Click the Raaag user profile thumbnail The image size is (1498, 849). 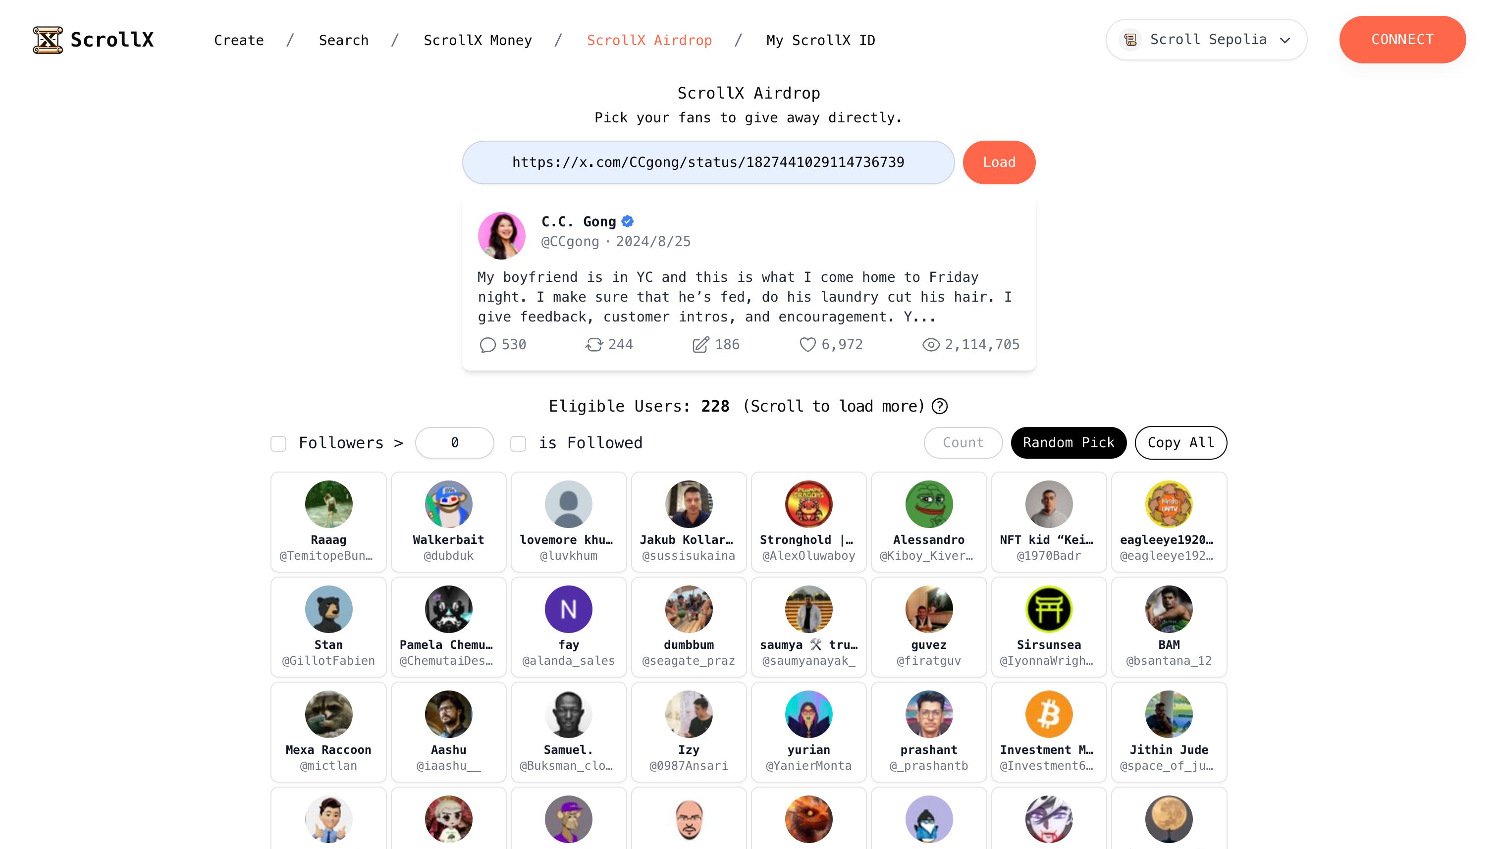click(x=328, y=504)
